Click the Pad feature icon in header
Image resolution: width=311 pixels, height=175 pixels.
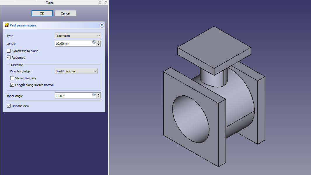tap(7, 25)
